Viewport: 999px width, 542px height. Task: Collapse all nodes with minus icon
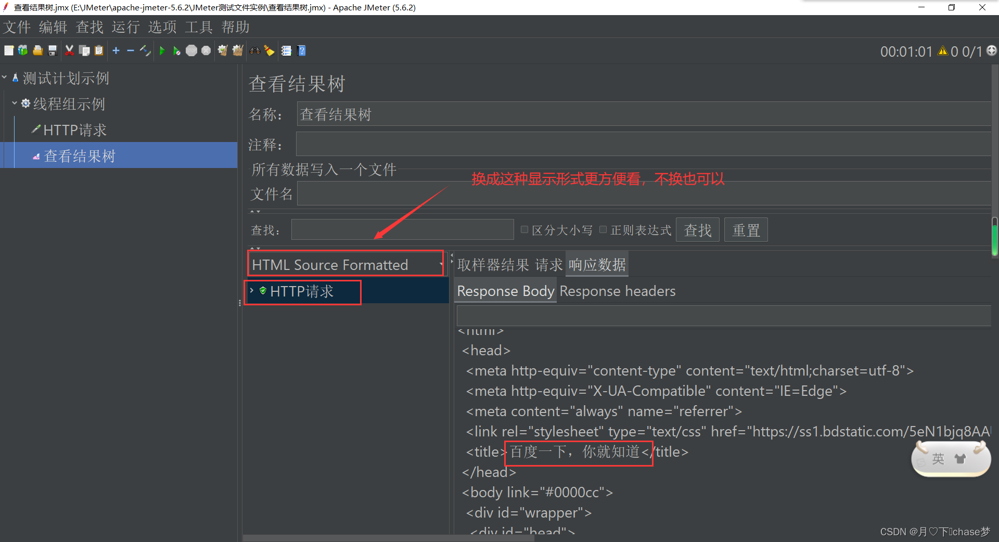click(x=131, y=50)
